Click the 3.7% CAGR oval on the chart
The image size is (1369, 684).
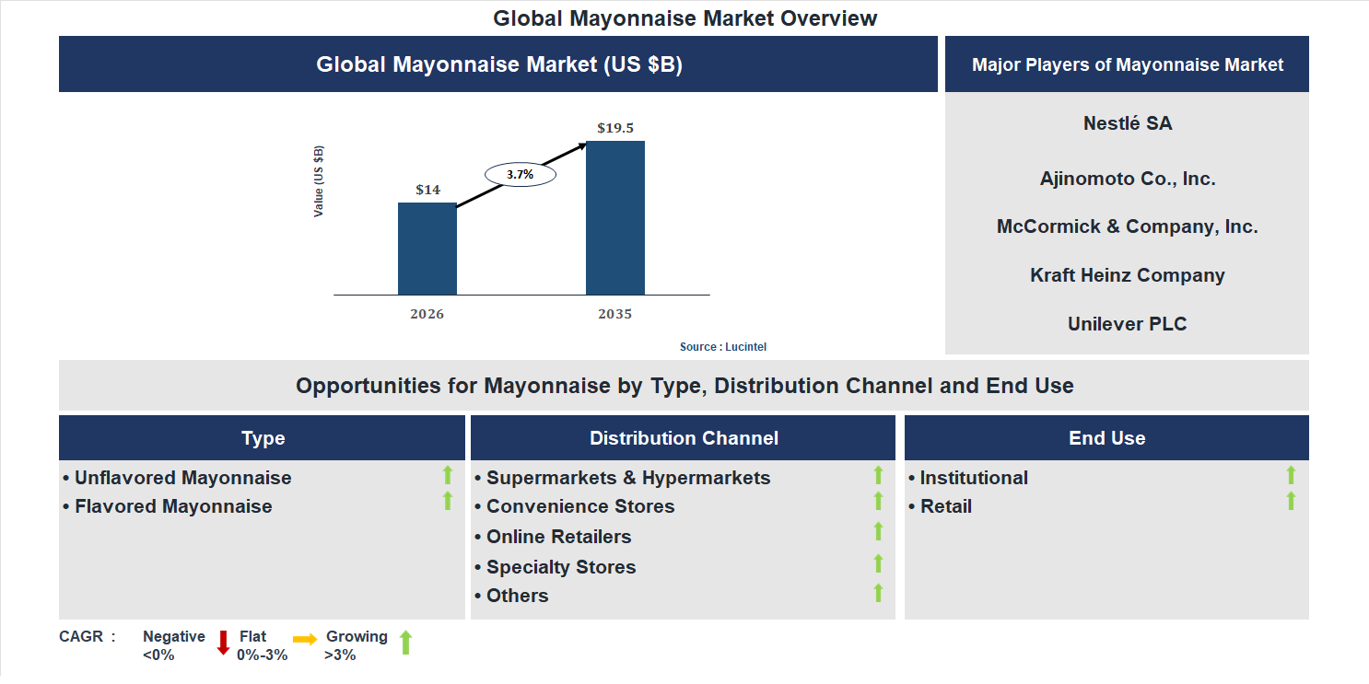tap(519, 173)
